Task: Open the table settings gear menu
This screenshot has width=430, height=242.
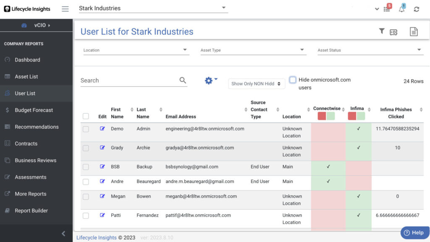Action: click(x=211, y=80)
